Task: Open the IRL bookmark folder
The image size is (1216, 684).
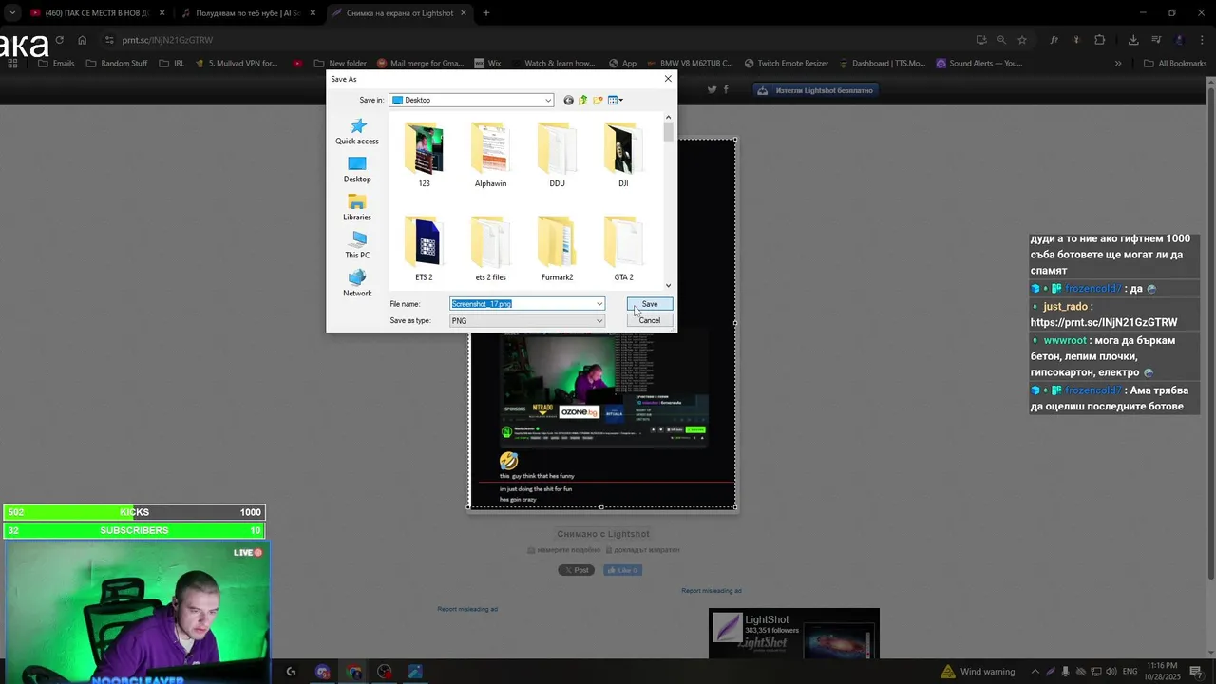Action: pyautogui.click(x=172, y=64)
